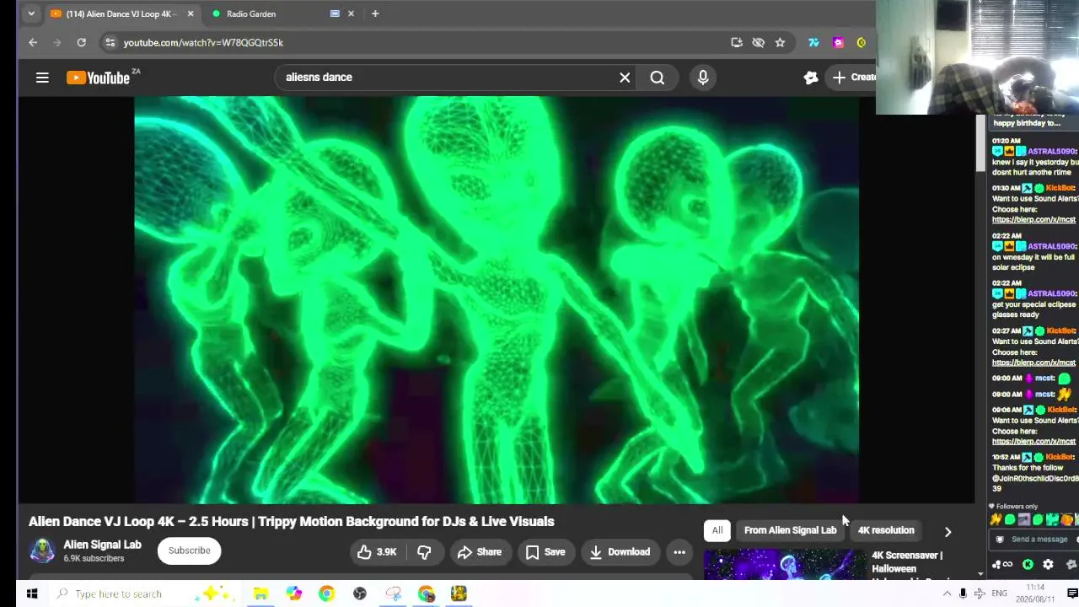Go to the YouTube home logo

98,78
